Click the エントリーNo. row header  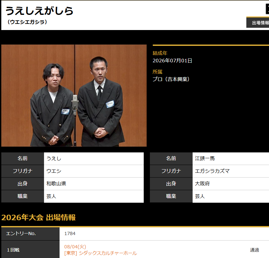tap(30, 233)
